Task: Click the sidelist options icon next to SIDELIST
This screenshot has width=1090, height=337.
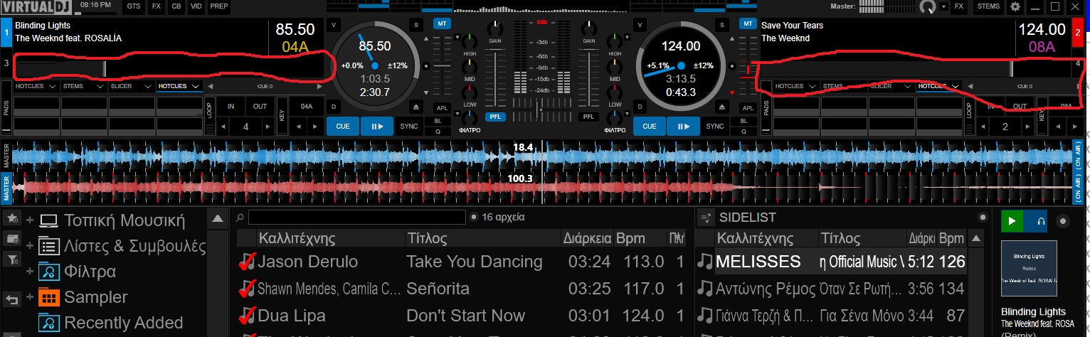Action: pyautogui.click(x=706, y=218)
